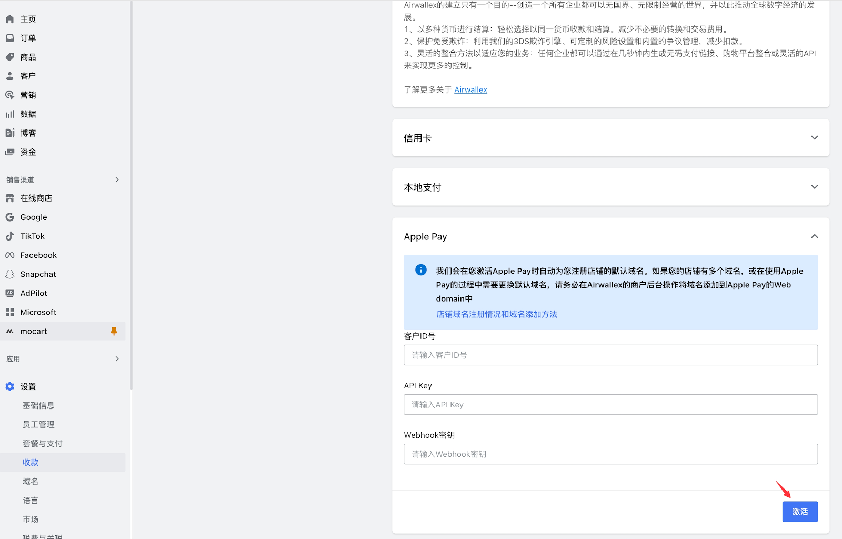Image resolution: width=842 pixels, height=539 pixels.
Task: Go to 员工管理 in settings submenu
Action: (x=38, y=424)
